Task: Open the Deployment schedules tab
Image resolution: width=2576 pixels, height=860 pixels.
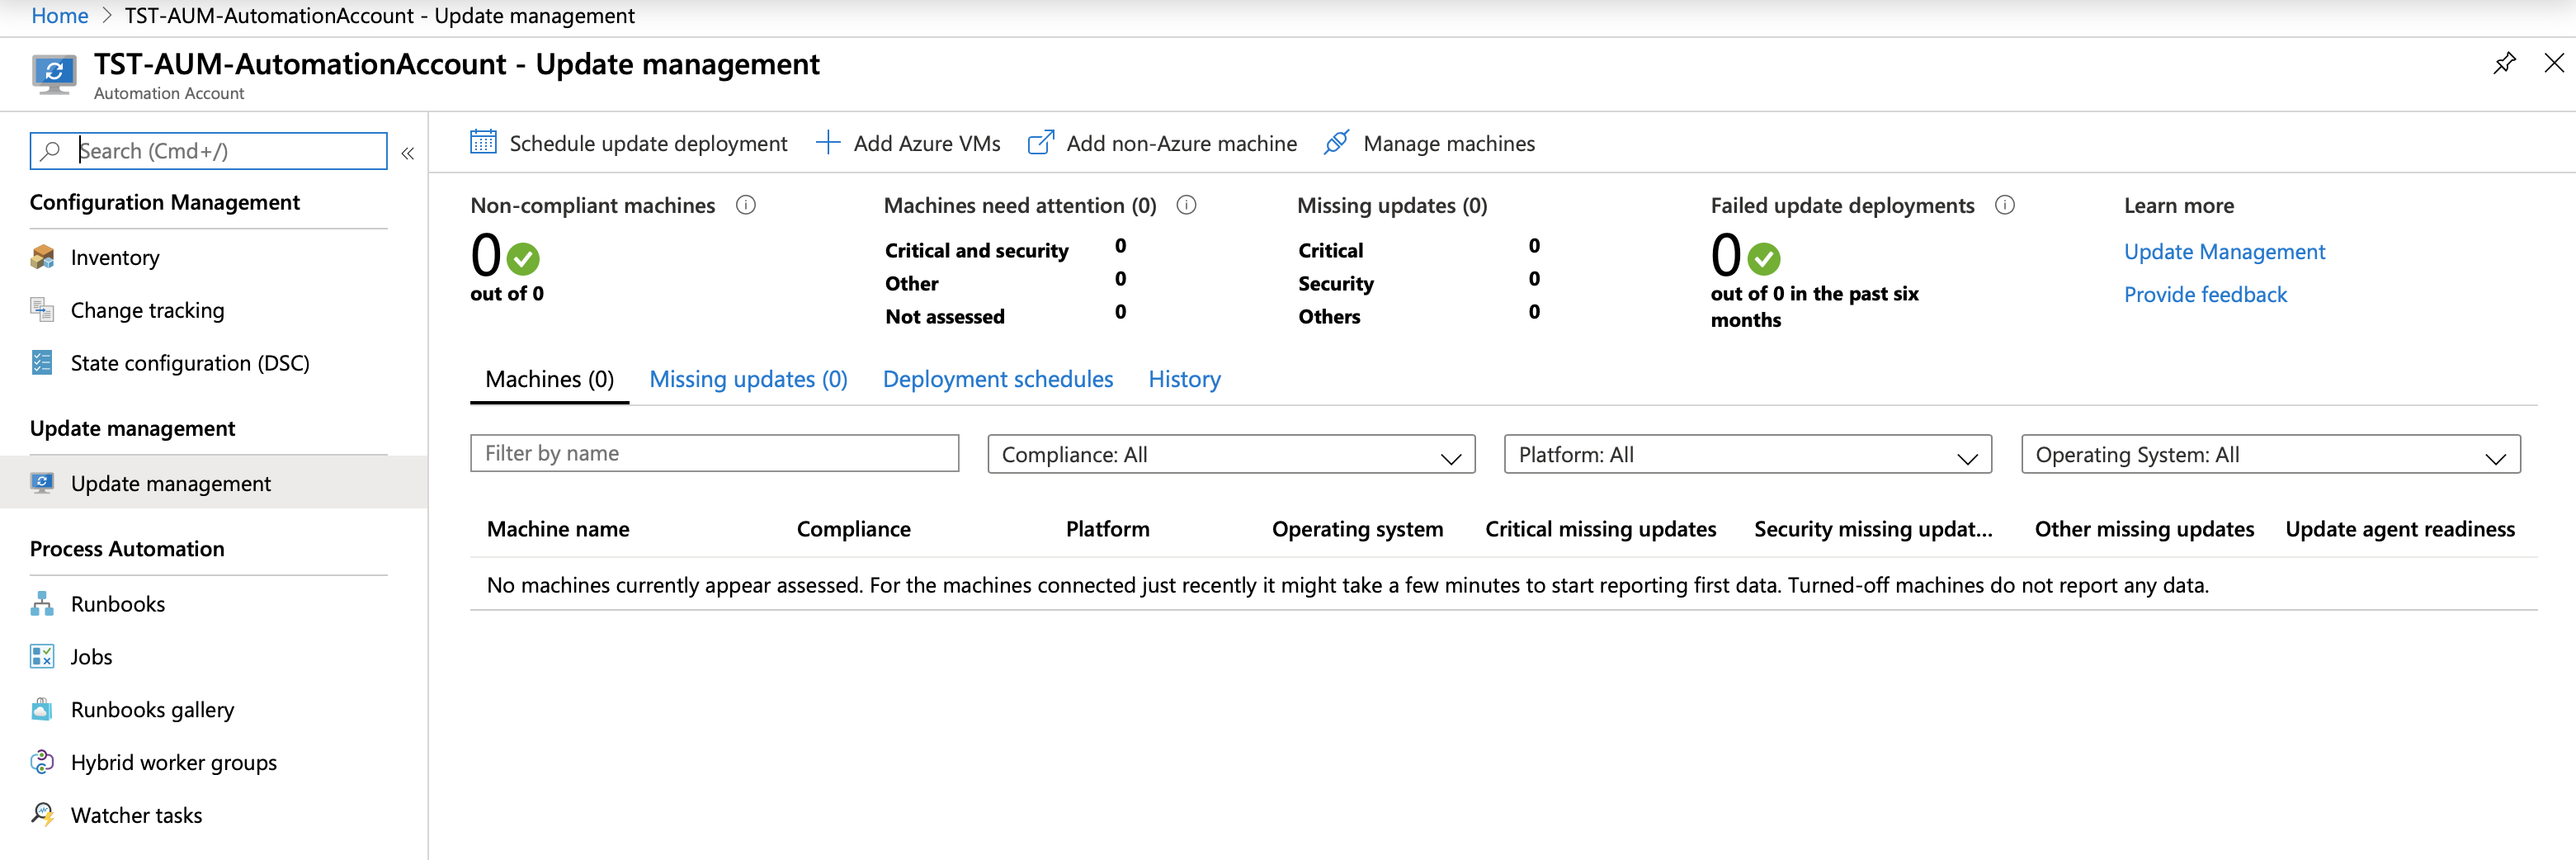Action: click(997, 380)
